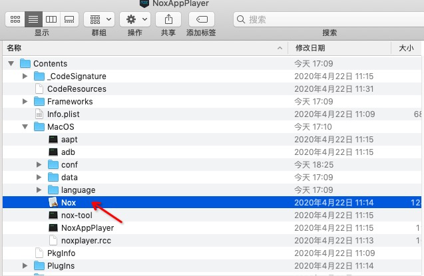Sort by the 大小 column header

(406, 48)
